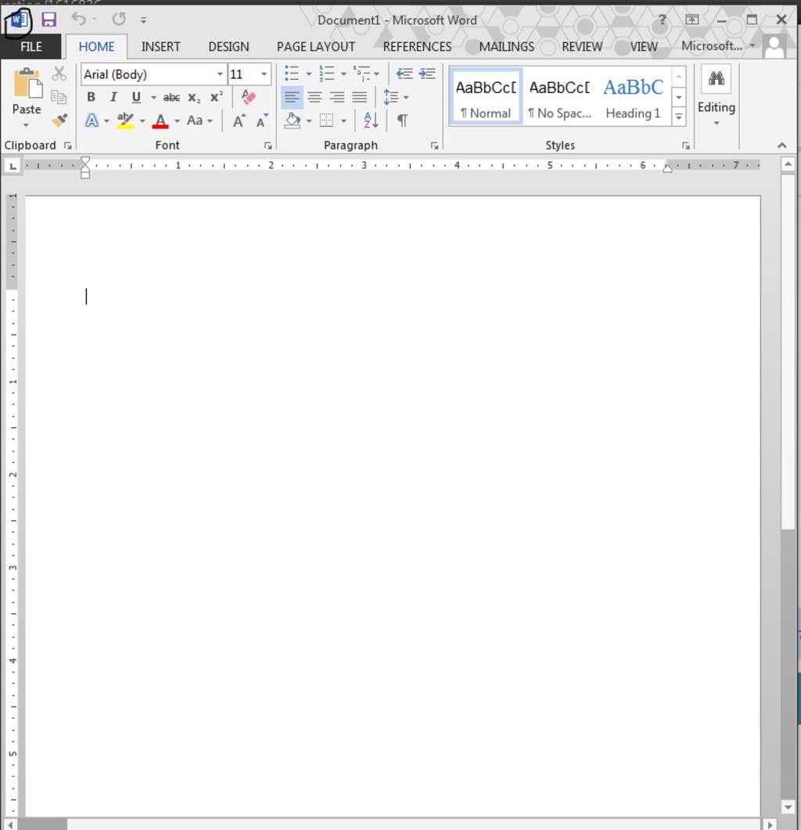Apply the No Spacing style
The height and width of the screenshot is (830, 801).
559,97
